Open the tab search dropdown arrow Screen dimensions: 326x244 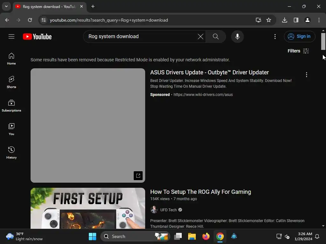click(6, 6)
